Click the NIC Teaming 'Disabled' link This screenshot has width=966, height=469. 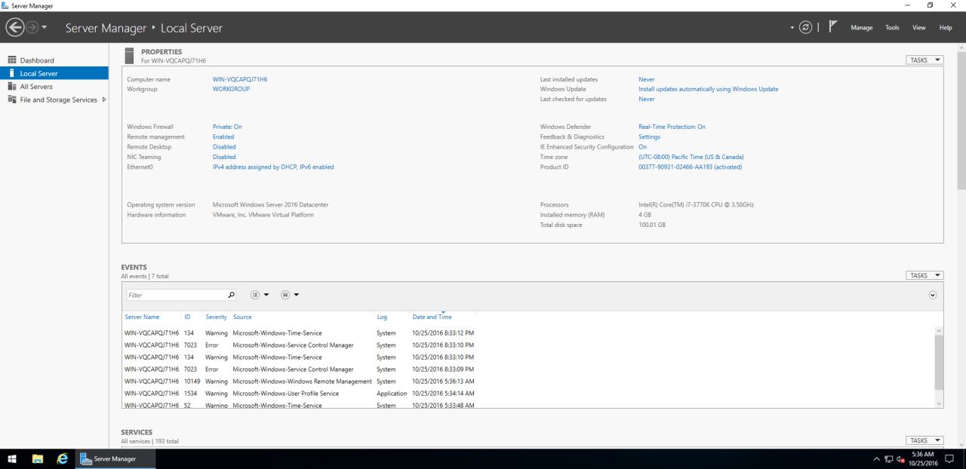(x=224, y=157)
